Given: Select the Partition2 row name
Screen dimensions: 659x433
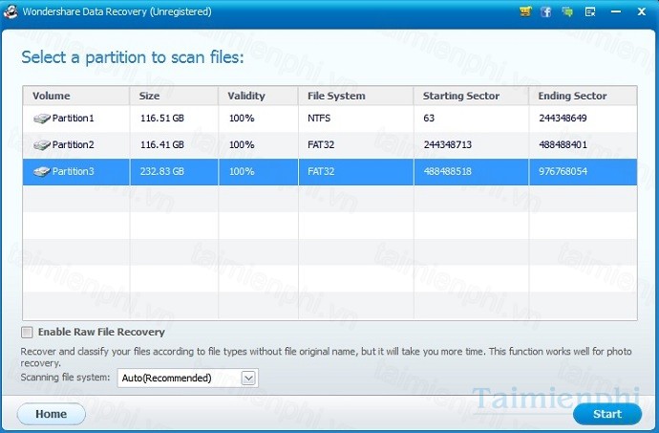Looking at the screenshot, I should coord(74,144).
